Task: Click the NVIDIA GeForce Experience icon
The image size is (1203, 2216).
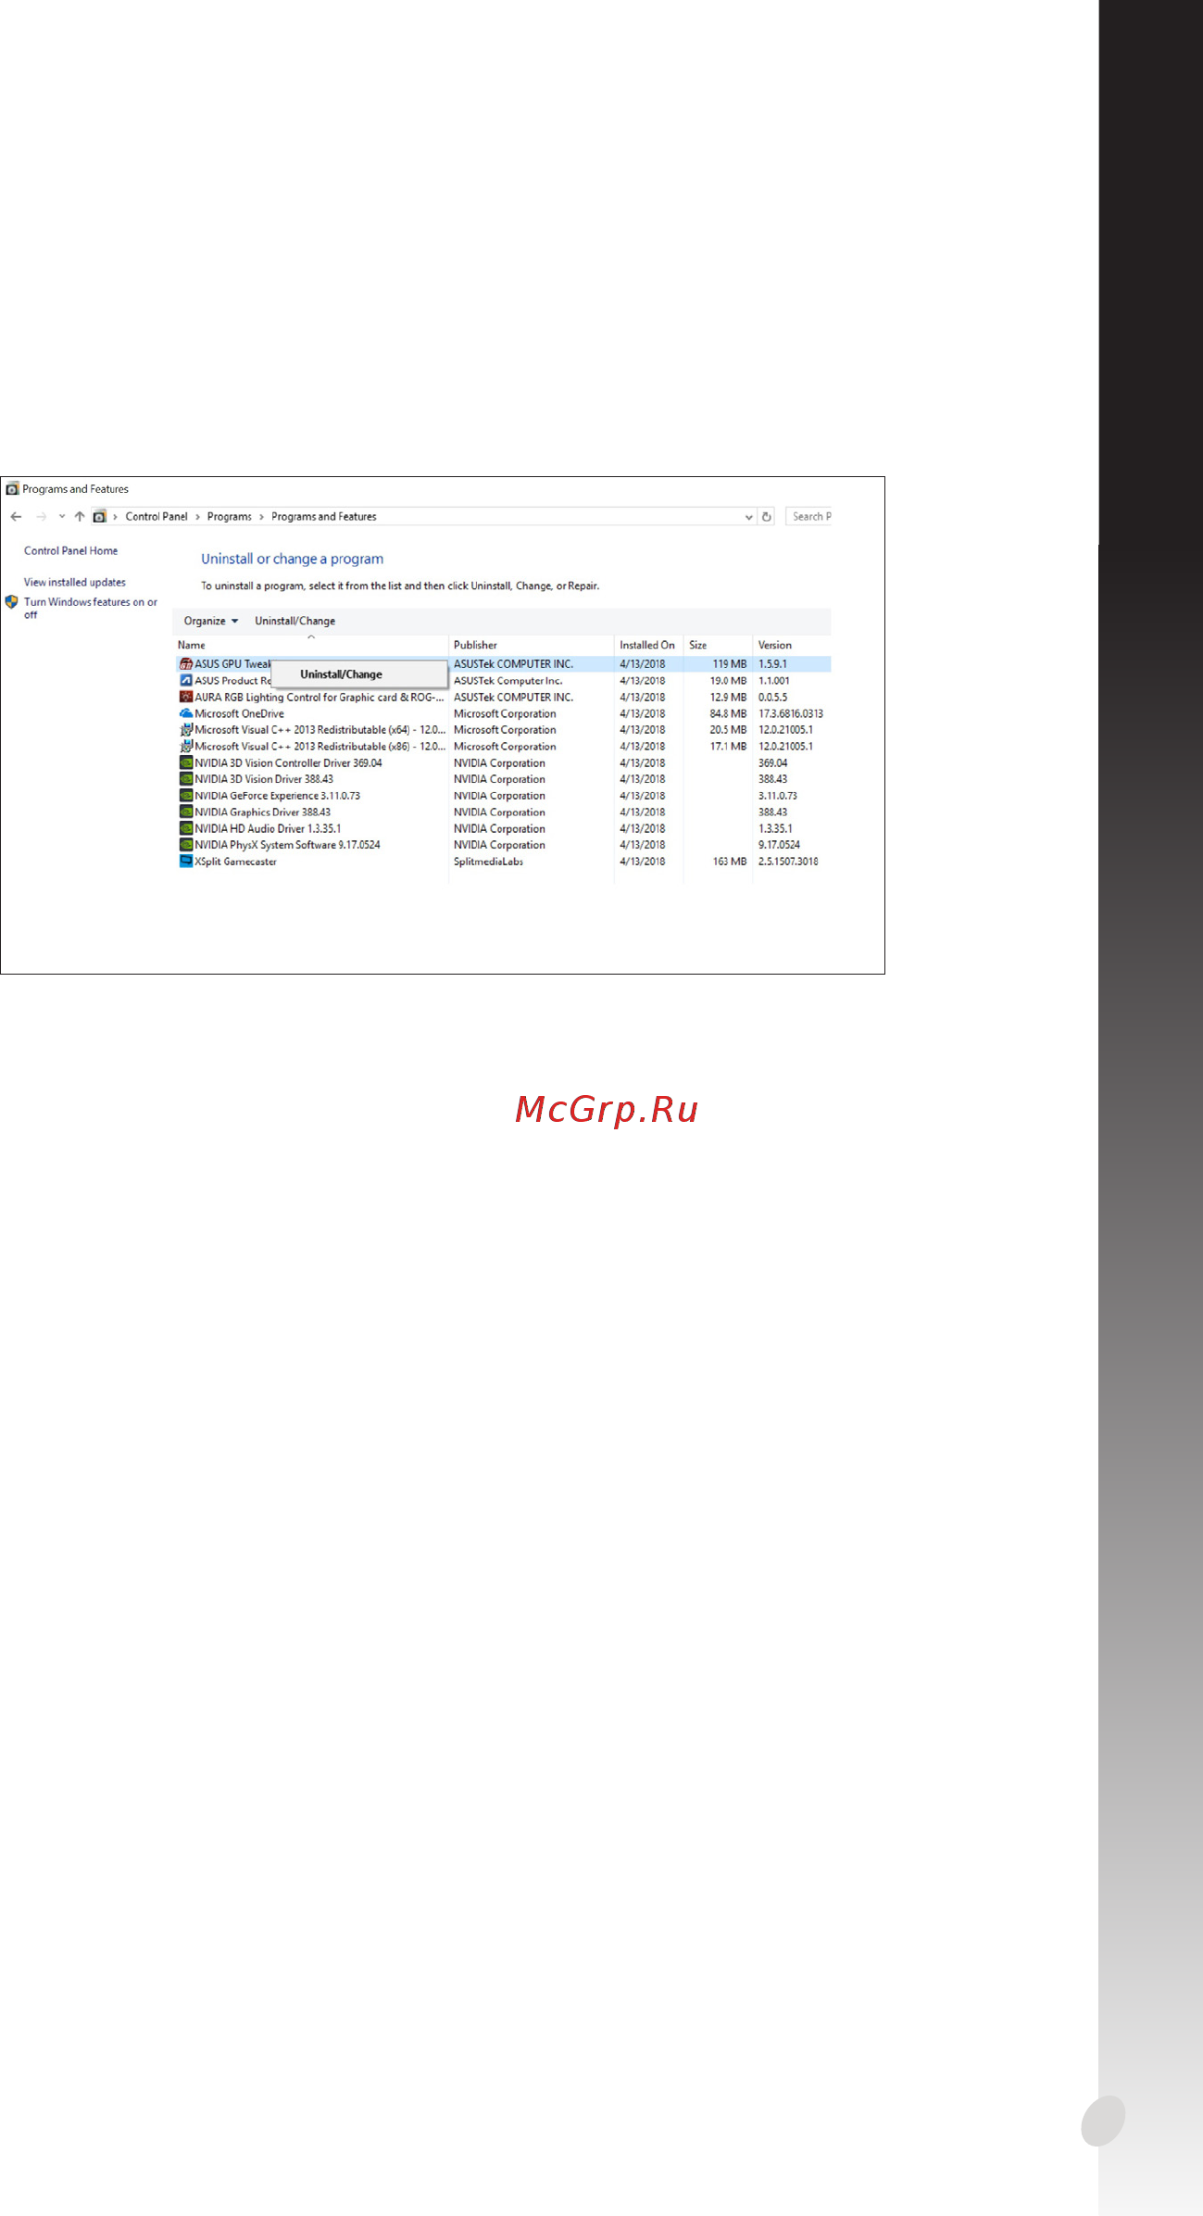Action: pos(186,796)
